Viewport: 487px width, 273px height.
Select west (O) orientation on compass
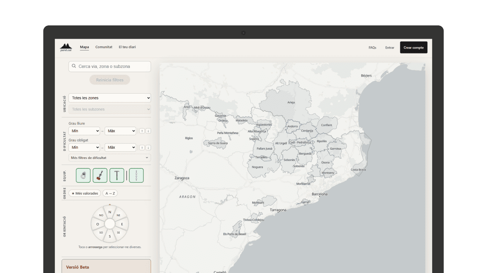(98, 224)
